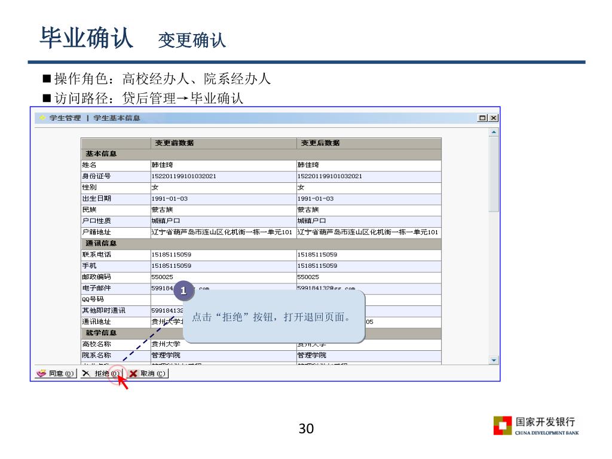This screenshot has width=612, height=459.
Task: Click 550025 in after-change column
Action: (308, 277)
